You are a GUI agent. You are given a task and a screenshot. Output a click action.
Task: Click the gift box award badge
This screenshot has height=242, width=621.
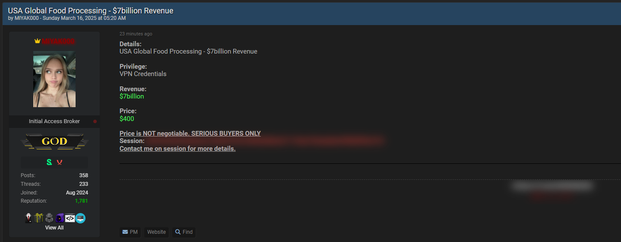39,218
